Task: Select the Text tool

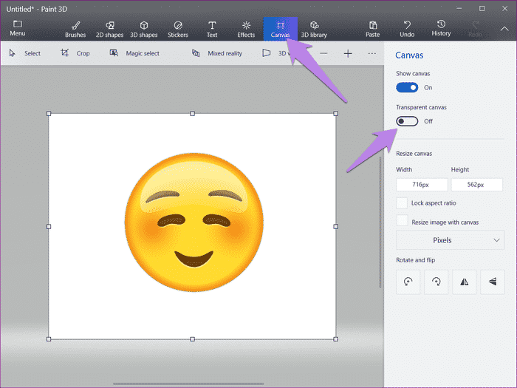Action: [212, 29]
